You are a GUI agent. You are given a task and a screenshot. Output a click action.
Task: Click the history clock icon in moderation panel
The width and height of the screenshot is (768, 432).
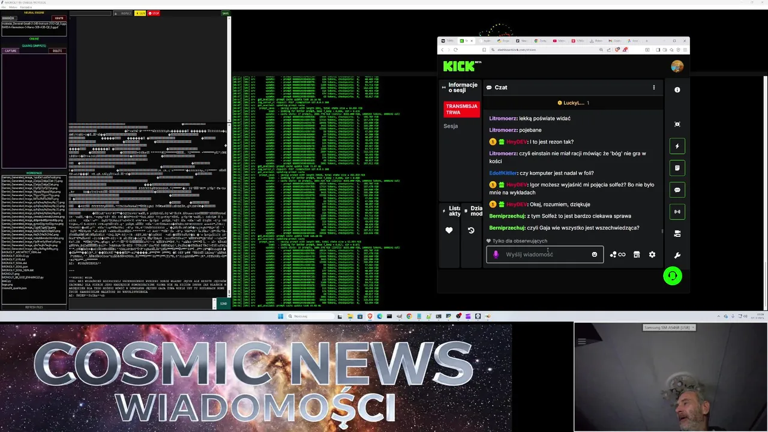(x=471, y=230)
